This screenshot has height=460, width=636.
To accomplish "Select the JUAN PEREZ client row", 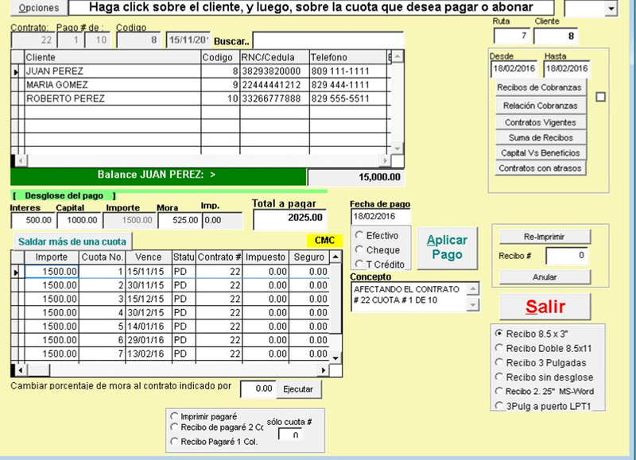I will click(201, 72).
